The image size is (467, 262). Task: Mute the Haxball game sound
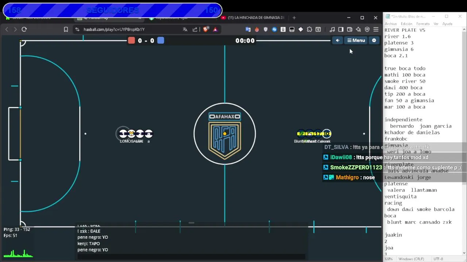[337, 40]
